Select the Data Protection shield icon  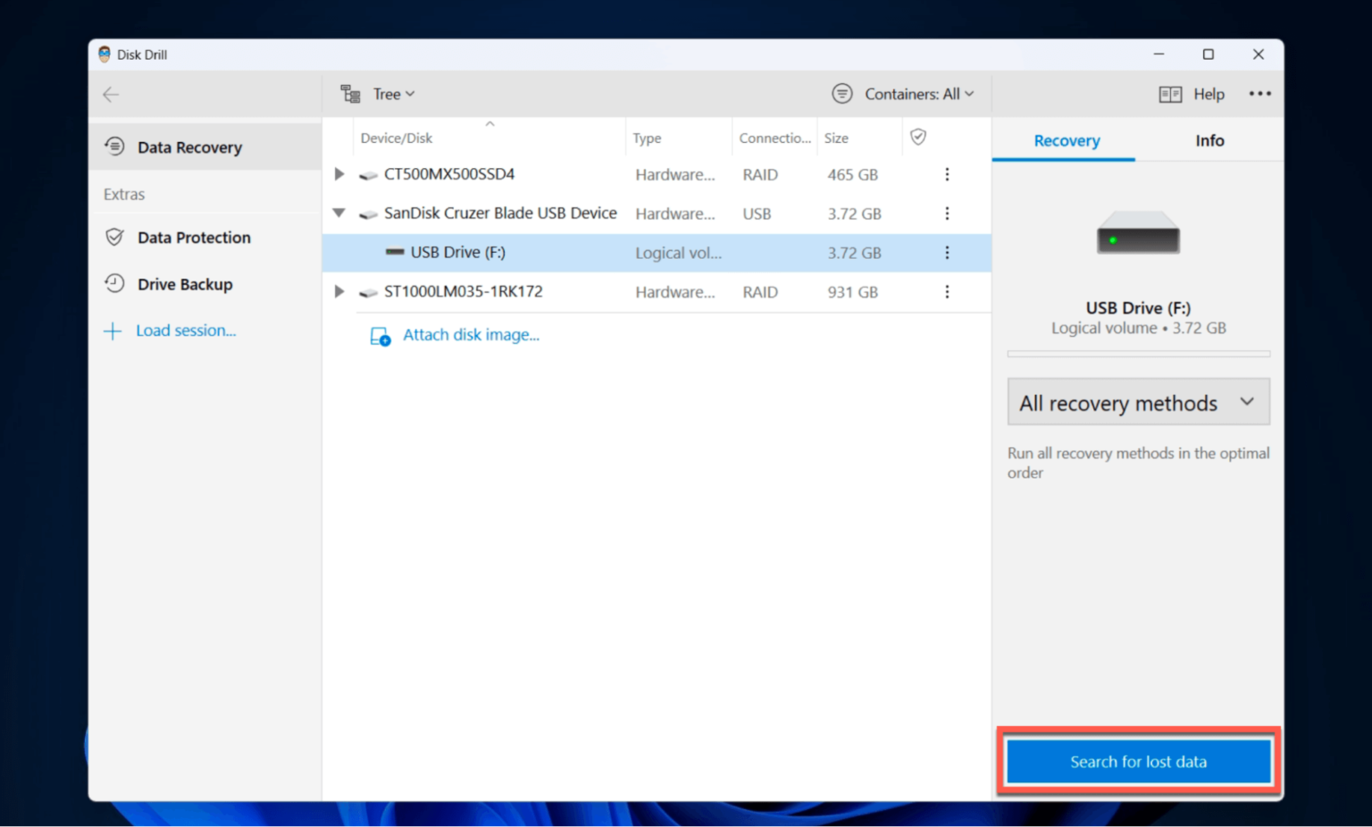coord(115,237)
